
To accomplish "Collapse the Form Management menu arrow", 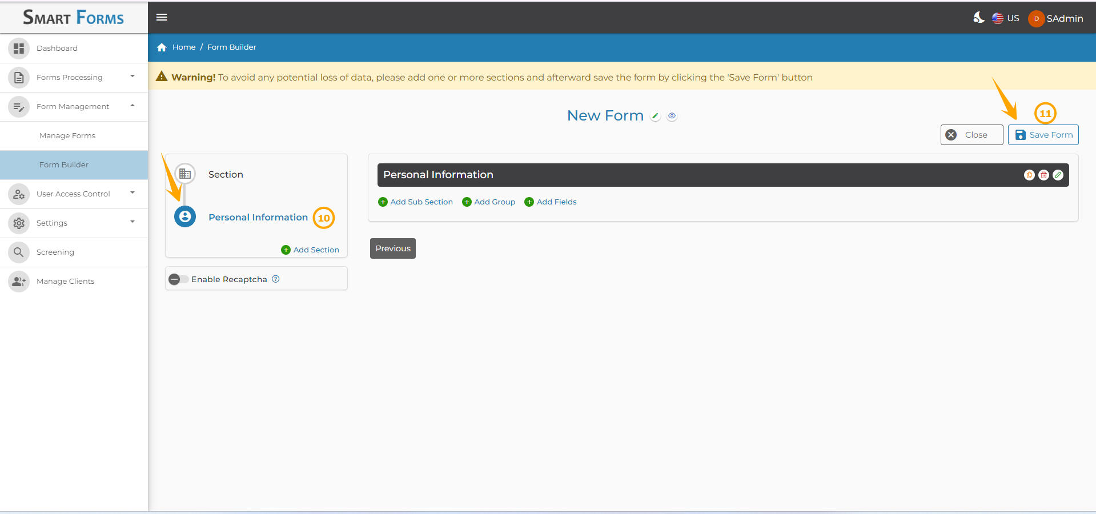I will coord(133,105).
